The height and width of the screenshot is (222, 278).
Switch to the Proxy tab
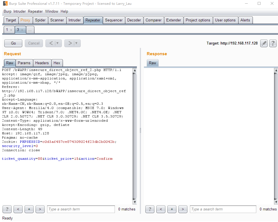[x=25, y=20]
